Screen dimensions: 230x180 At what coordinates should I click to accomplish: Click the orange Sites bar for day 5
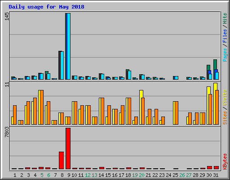click(x=42, y=107)
